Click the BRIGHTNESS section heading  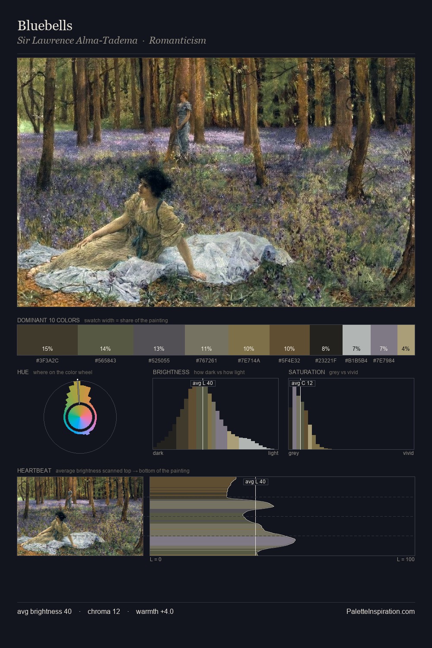[x=171, y=372]
